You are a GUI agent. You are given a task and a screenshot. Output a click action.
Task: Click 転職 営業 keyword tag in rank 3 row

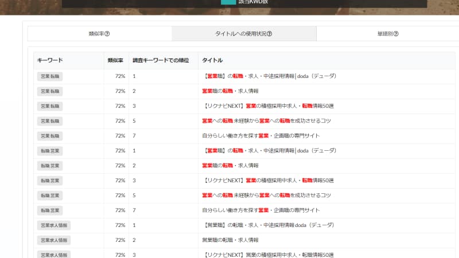(50, 181)
